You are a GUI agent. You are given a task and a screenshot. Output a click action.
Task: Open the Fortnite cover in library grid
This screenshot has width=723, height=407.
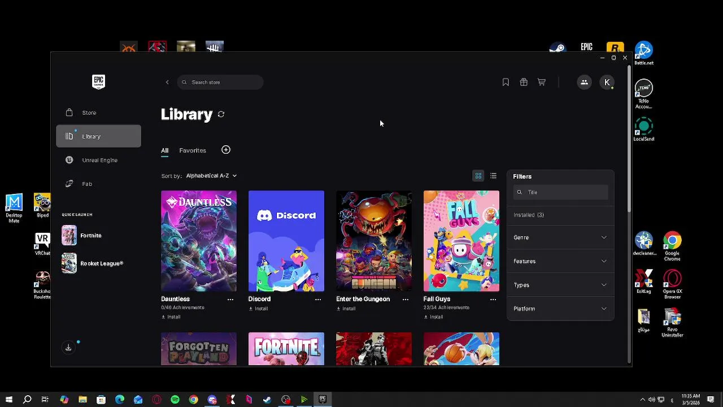click(x=286, y=349)
